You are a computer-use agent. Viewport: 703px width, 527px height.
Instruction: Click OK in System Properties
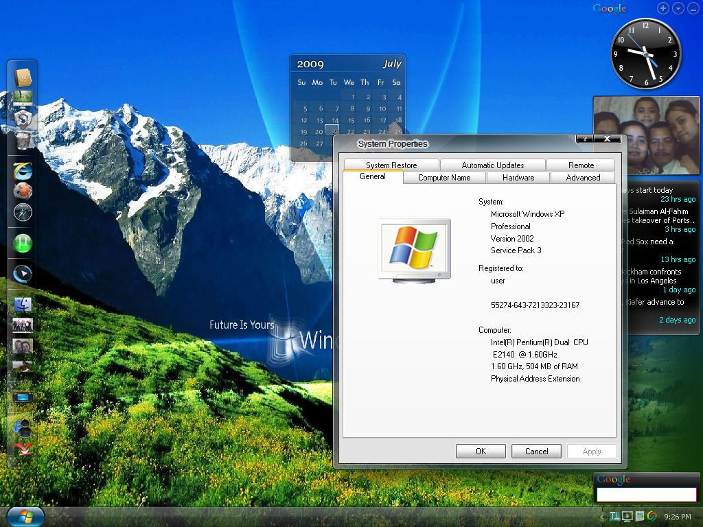481,451
